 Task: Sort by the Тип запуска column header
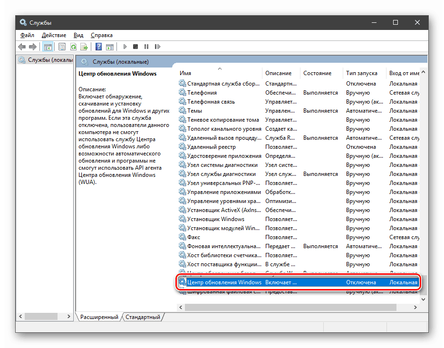point(365,73)
